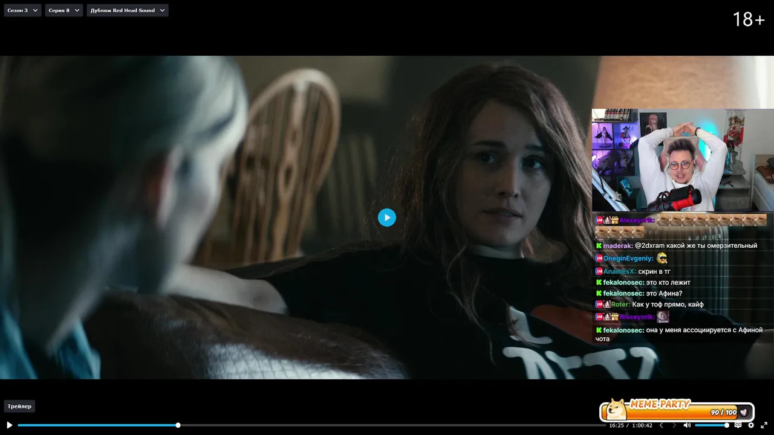Viewport: 774px width, 435px height.
Task: Enter fullscreen mode
Action: click(764, 425)
